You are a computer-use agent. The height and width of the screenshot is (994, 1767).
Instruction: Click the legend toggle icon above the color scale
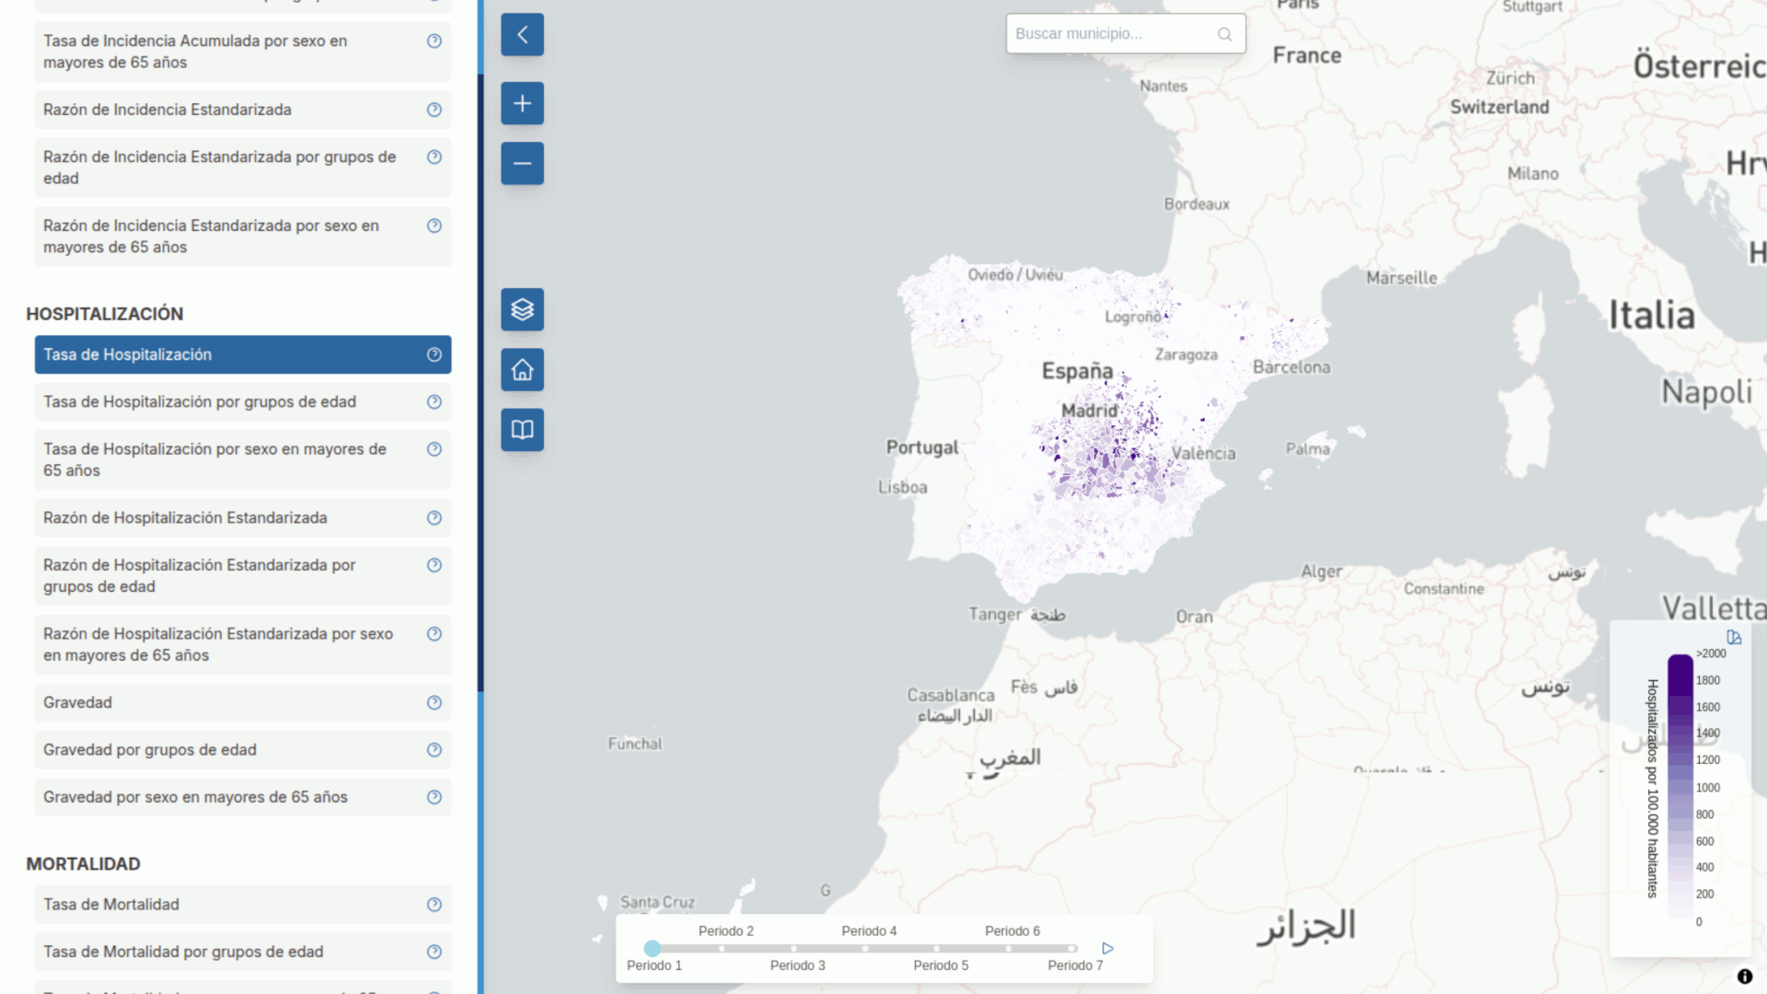[1734, 637]
